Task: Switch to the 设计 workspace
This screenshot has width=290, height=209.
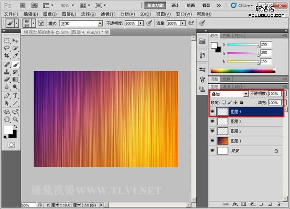Action: coord(175,6)
